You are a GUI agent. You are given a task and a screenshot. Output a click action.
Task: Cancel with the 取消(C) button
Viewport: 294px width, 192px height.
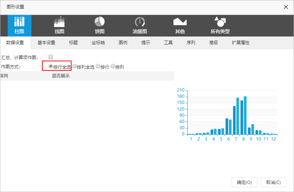pyautogui.click(x=274, y=182)
